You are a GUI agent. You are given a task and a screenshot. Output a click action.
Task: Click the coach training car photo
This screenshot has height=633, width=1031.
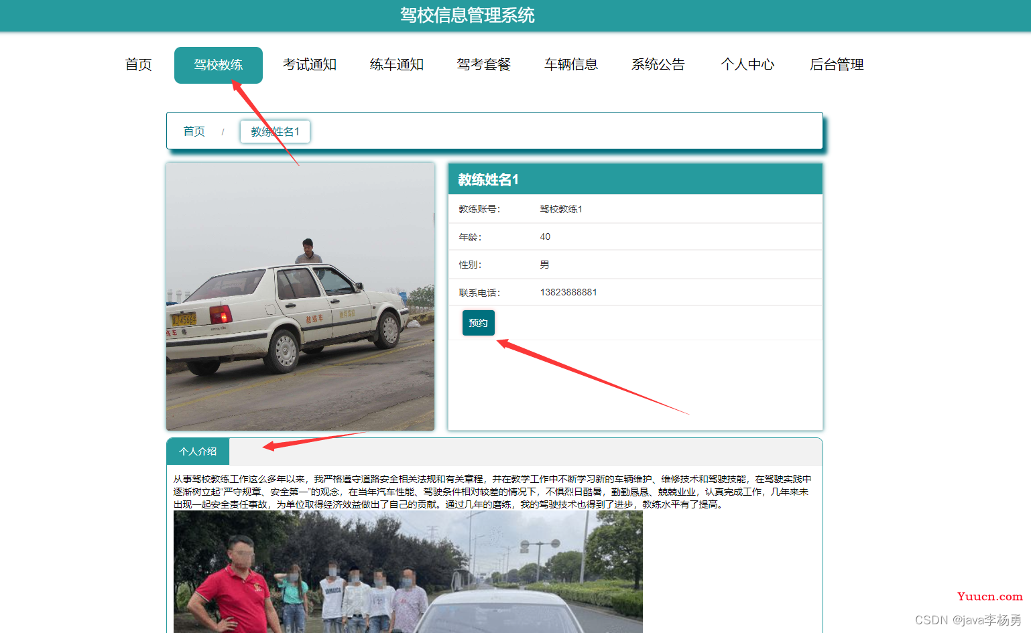point(300,296)
